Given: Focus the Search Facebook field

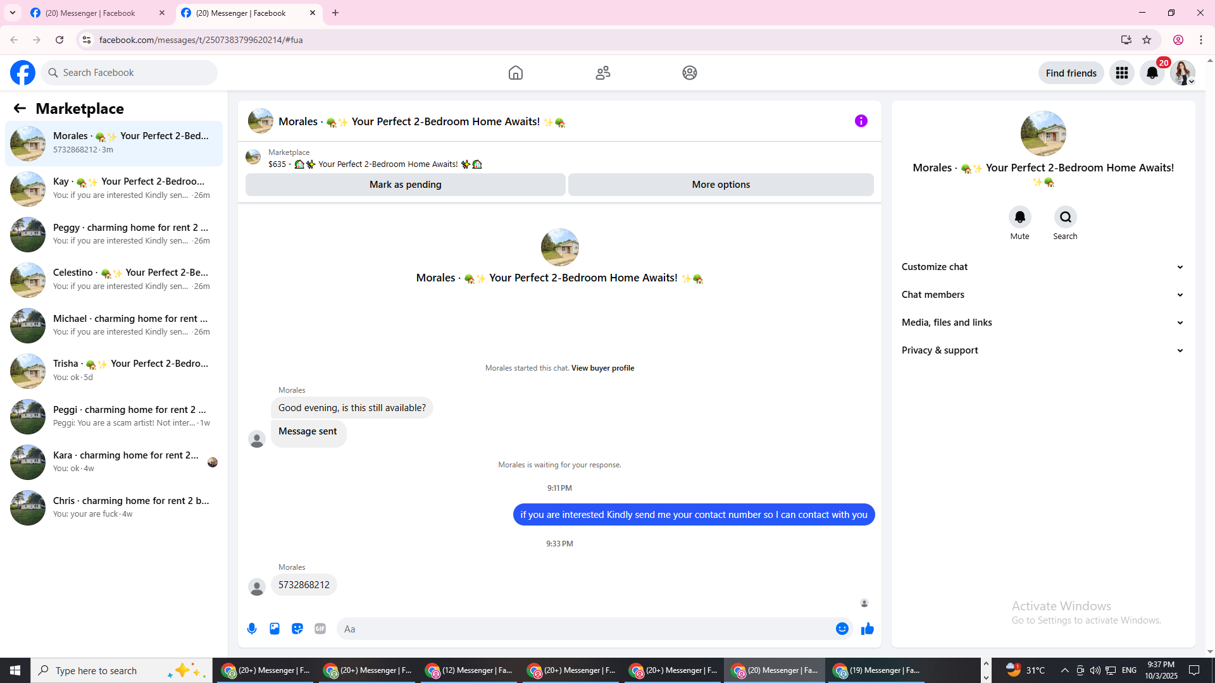Looking at the screenshot, I should click(x=129, y=73).
